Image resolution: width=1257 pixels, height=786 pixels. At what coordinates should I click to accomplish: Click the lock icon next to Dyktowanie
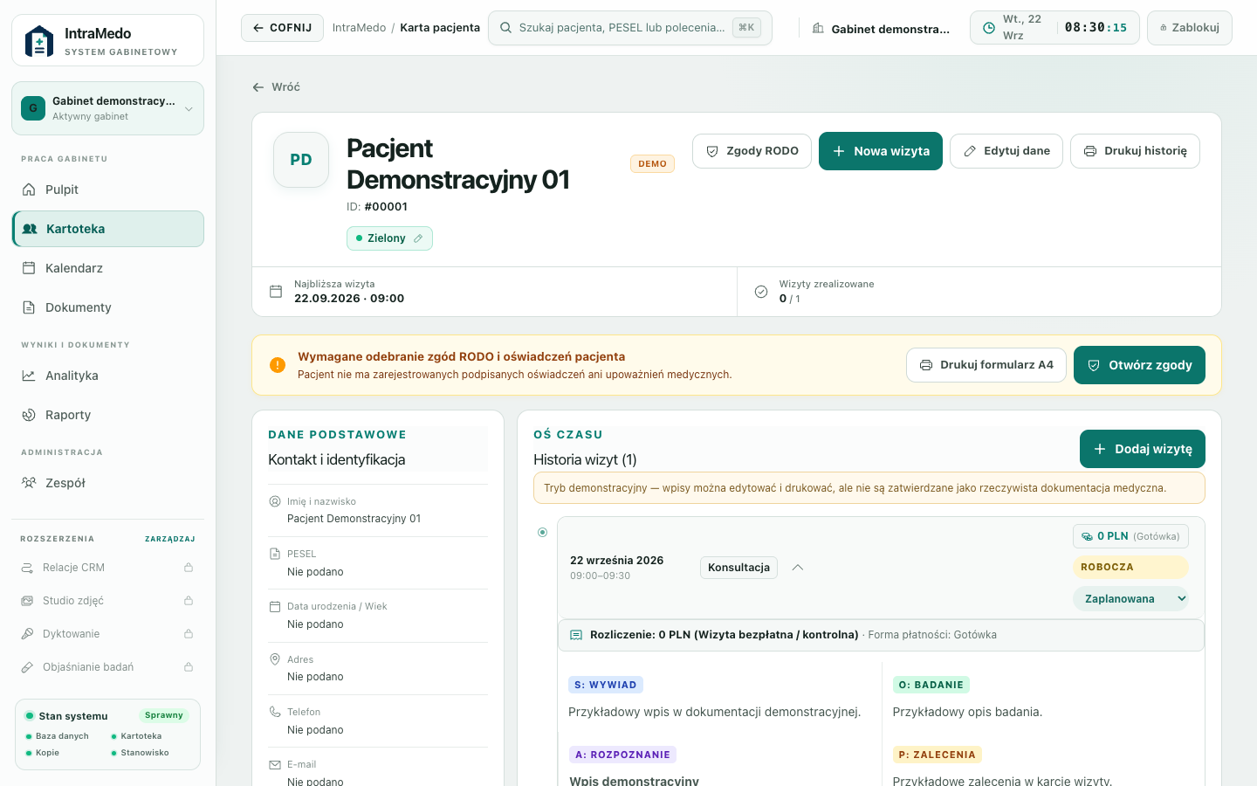pos(189,634)
